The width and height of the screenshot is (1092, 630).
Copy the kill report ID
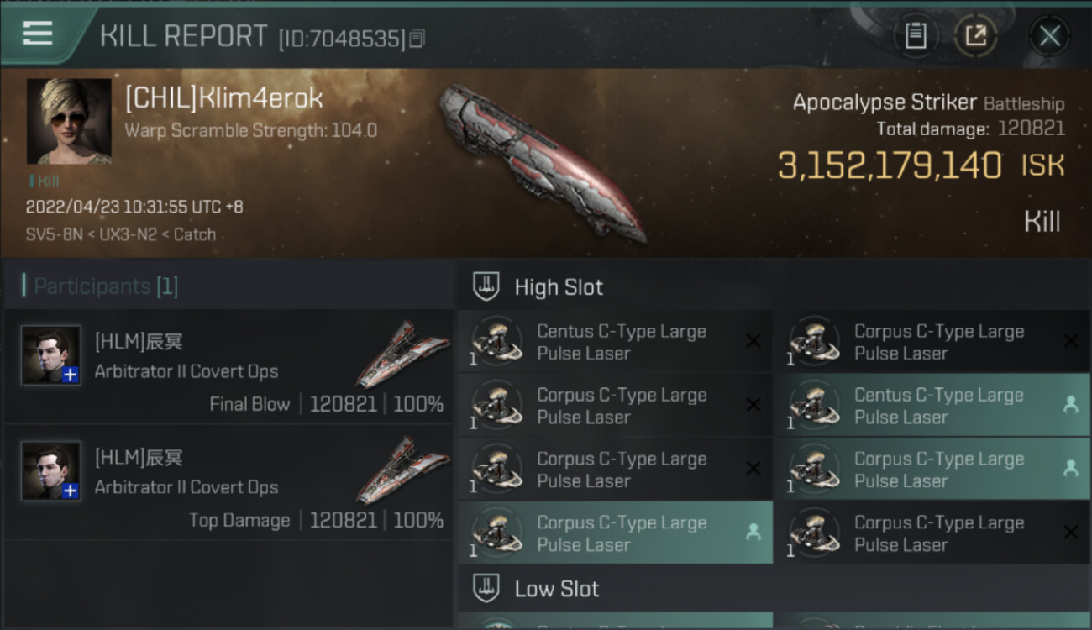point(417,39)
